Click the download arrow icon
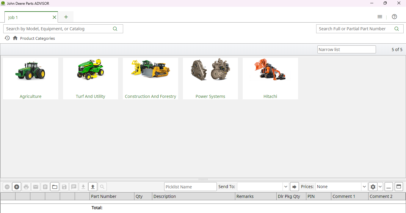The width and height of the screenshot is (406, 213). pyautogui.click(x=83, y=187)
